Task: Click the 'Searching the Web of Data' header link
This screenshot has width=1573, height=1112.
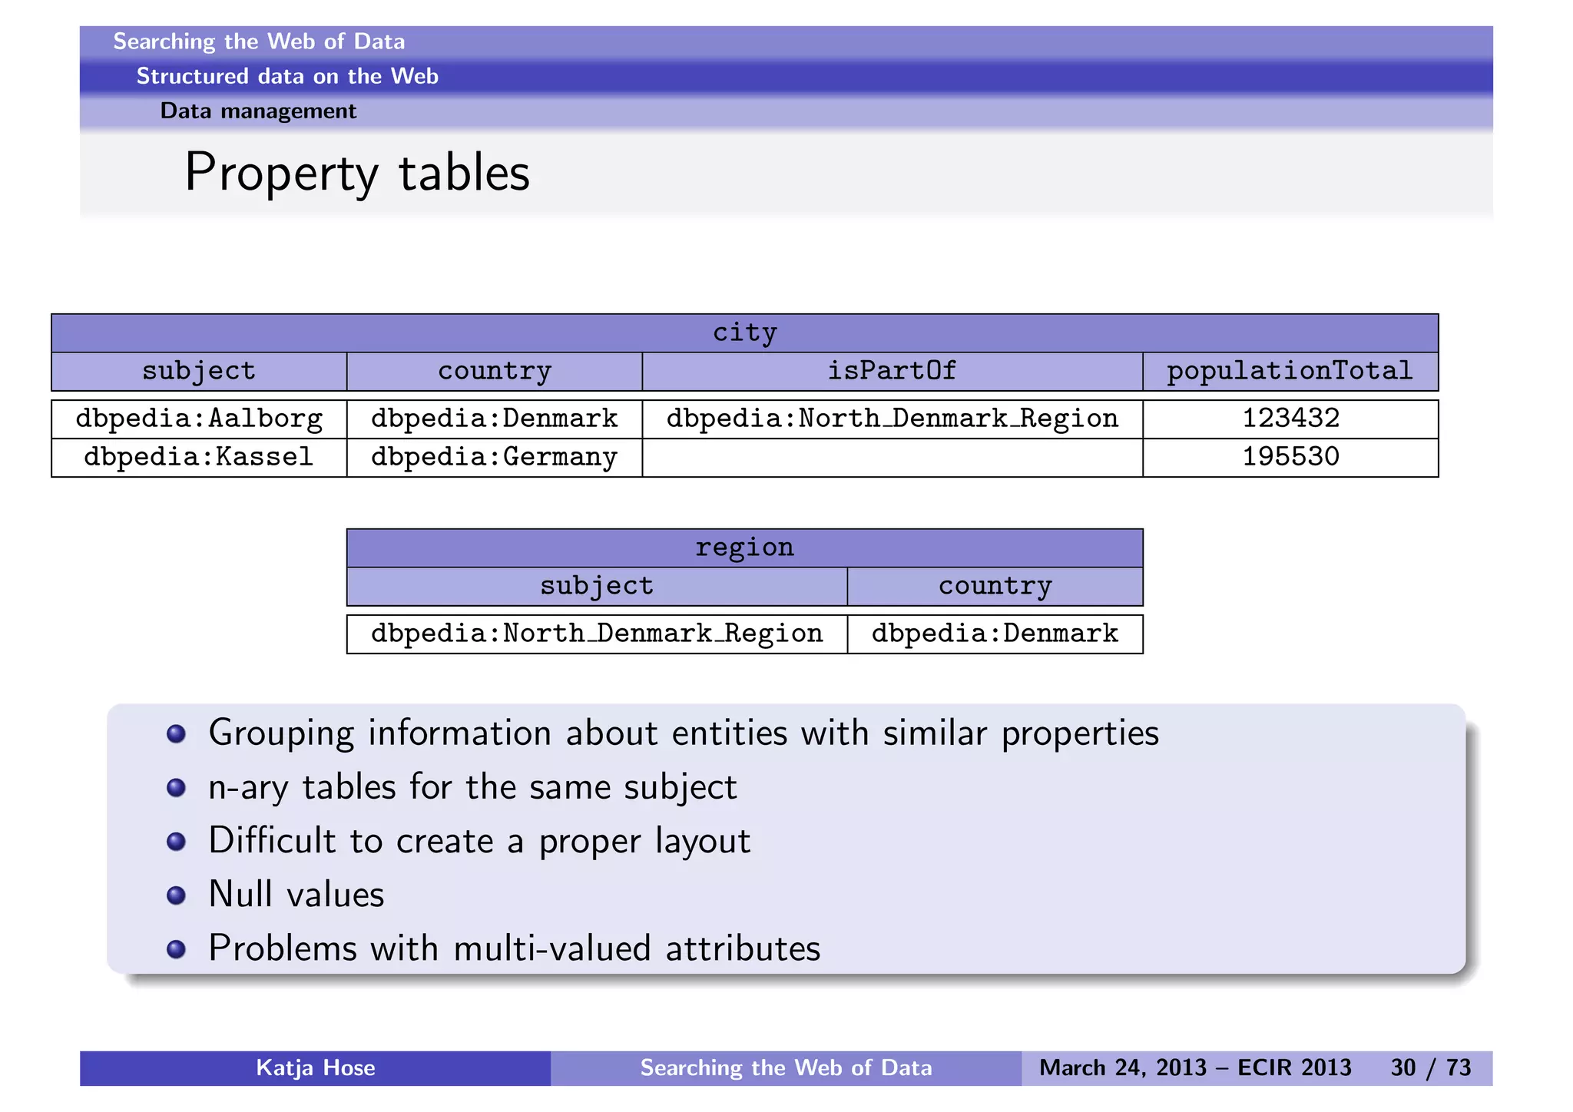Action: tap(259, 41)
